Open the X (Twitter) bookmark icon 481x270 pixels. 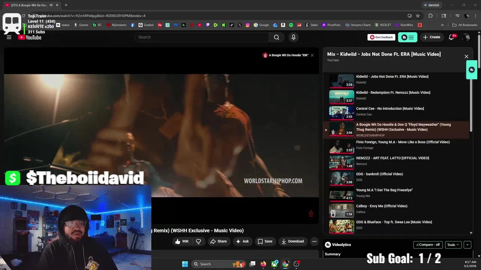click(x=240, y=25)
